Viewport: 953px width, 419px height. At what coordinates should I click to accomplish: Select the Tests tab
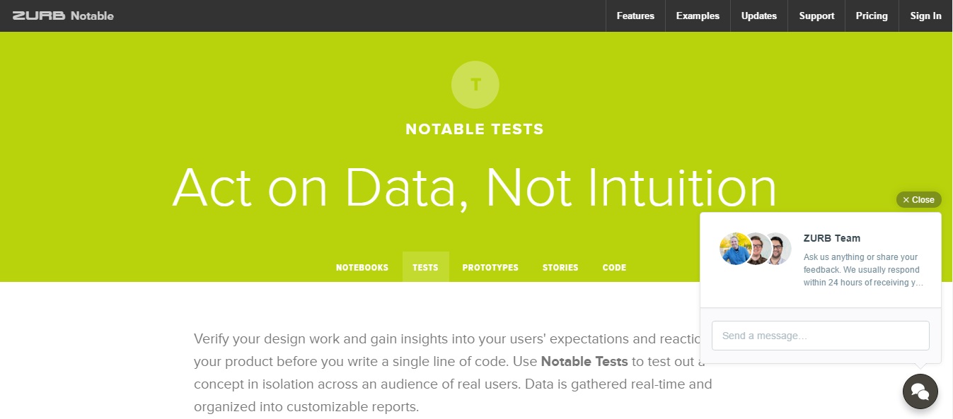425,268
